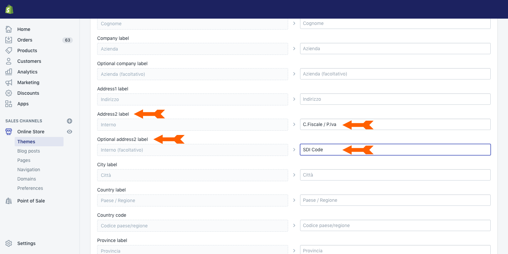Click the Marketing megaphone icon
508x254 pixels.
(x=9, y=82)
